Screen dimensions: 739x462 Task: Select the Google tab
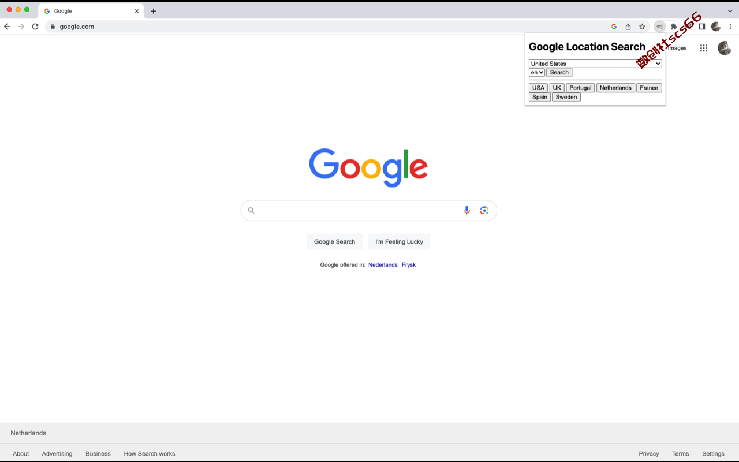[x=91, y=11]
